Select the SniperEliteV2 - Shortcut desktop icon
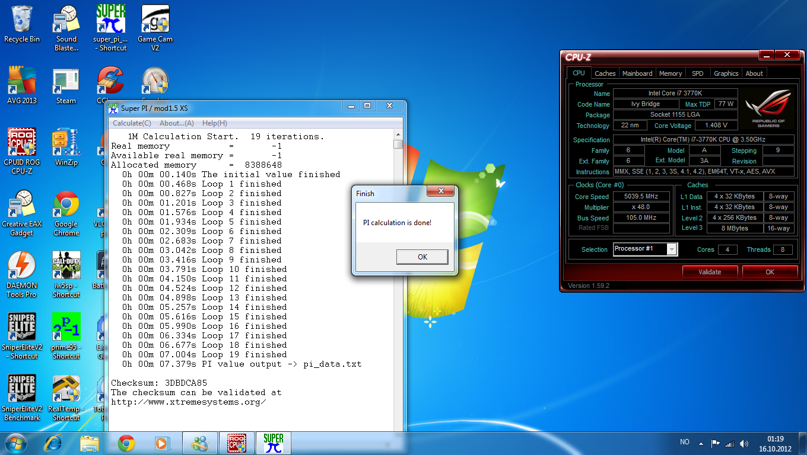Image resolution: width=807 pixels, height=455 pixels. (22, 337)
